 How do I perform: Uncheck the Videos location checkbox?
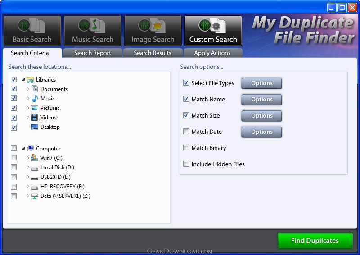14,118
